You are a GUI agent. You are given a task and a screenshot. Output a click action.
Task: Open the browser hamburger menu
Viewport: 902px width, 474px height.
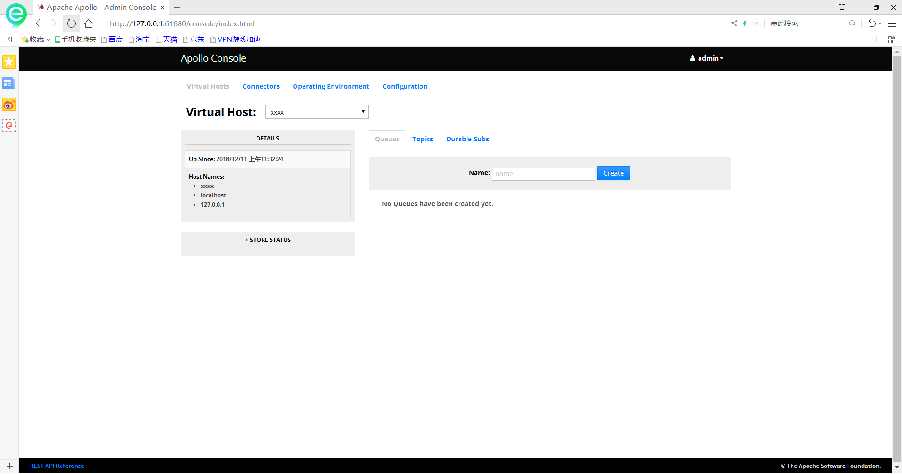[x=892, y=23]
